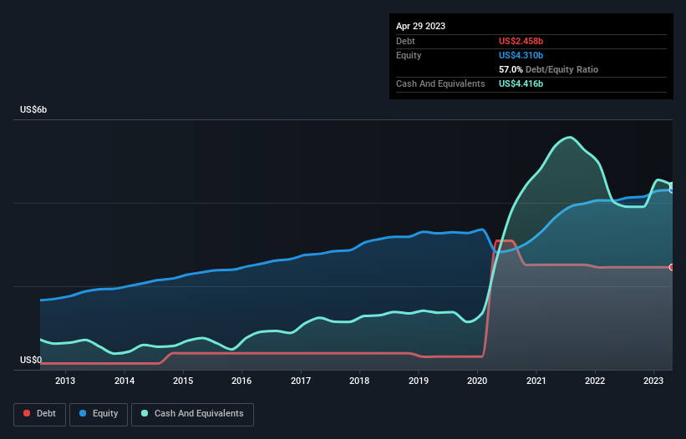Click the teal Cash endpoint marker

pyautogui.click(x=672, y=185)
